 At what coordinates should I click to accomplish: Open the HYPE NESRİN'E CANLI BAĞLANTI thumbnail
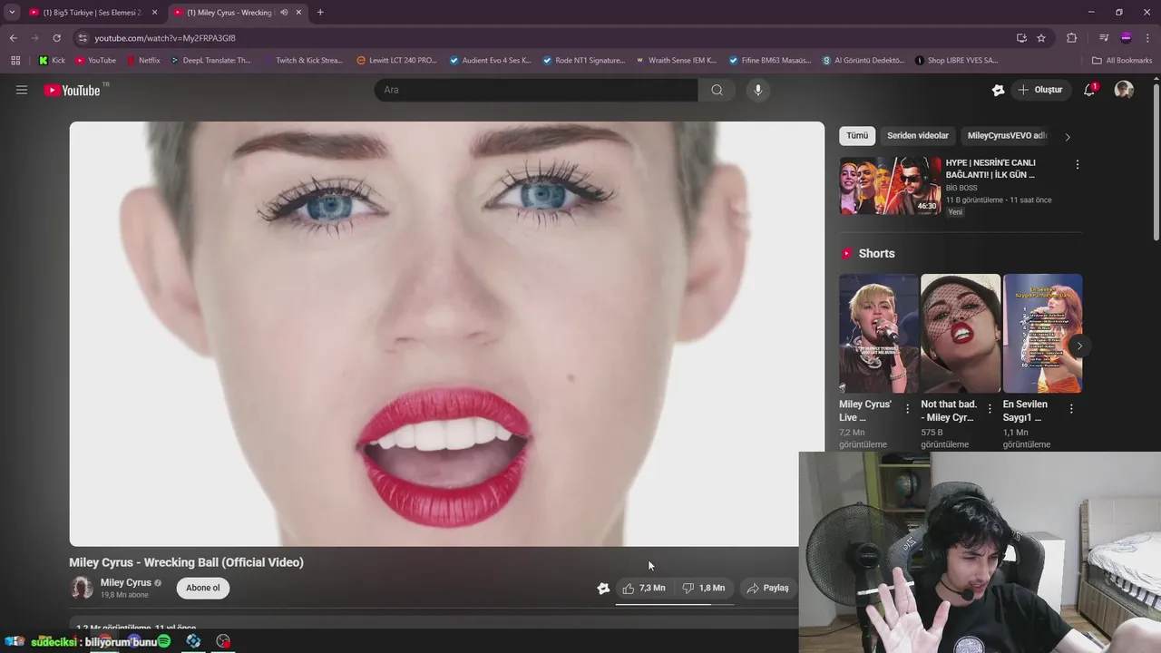click(x=890, y=186)
